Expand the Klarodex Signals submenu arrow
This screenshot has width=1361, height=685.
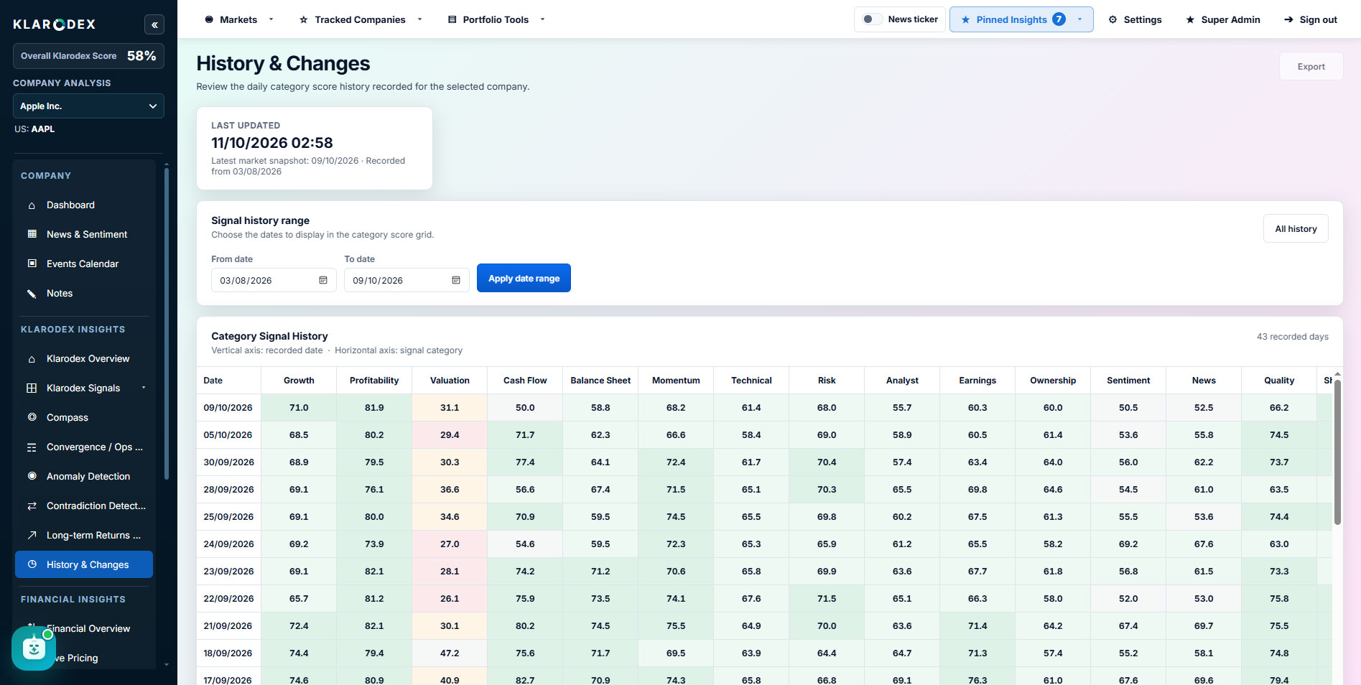[144, 388]
